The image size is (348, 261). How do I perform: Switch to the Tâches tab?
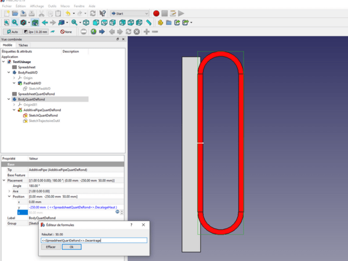click(x=23, y=45)
